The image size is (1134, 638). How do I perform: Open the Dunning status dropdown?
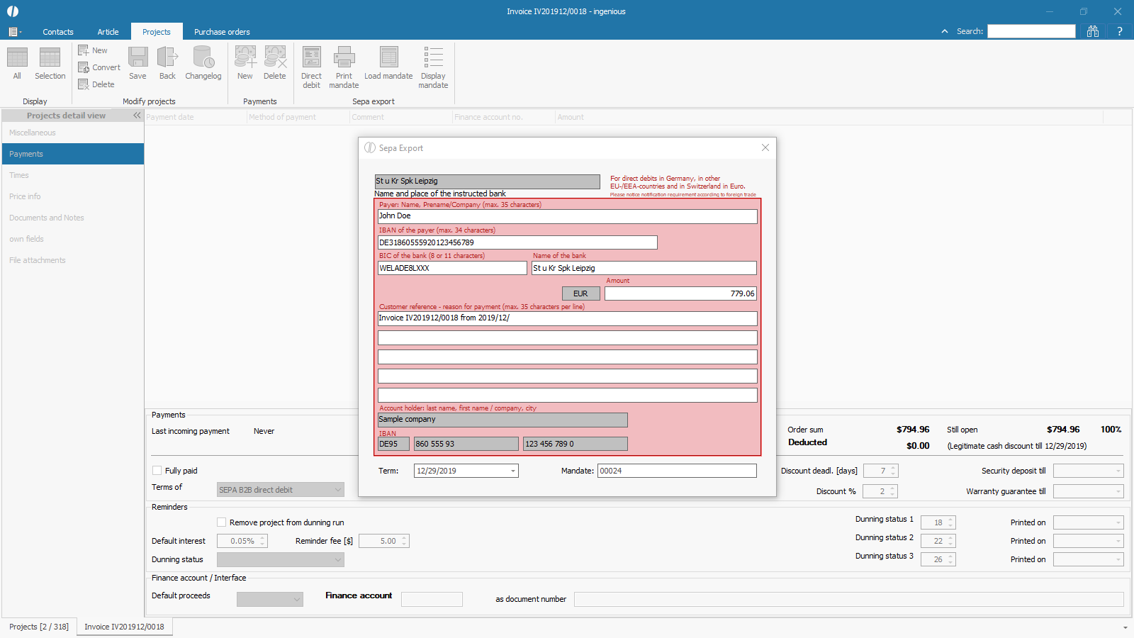[x=337, y=560]
